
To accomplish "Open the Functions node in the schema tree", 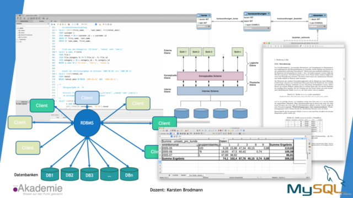I will click(x=23, y=37).
